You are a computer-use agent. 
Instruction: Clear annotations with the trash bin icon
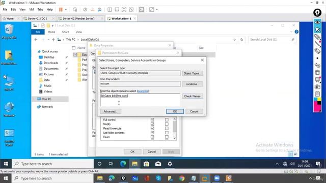[x=317, y=72]
